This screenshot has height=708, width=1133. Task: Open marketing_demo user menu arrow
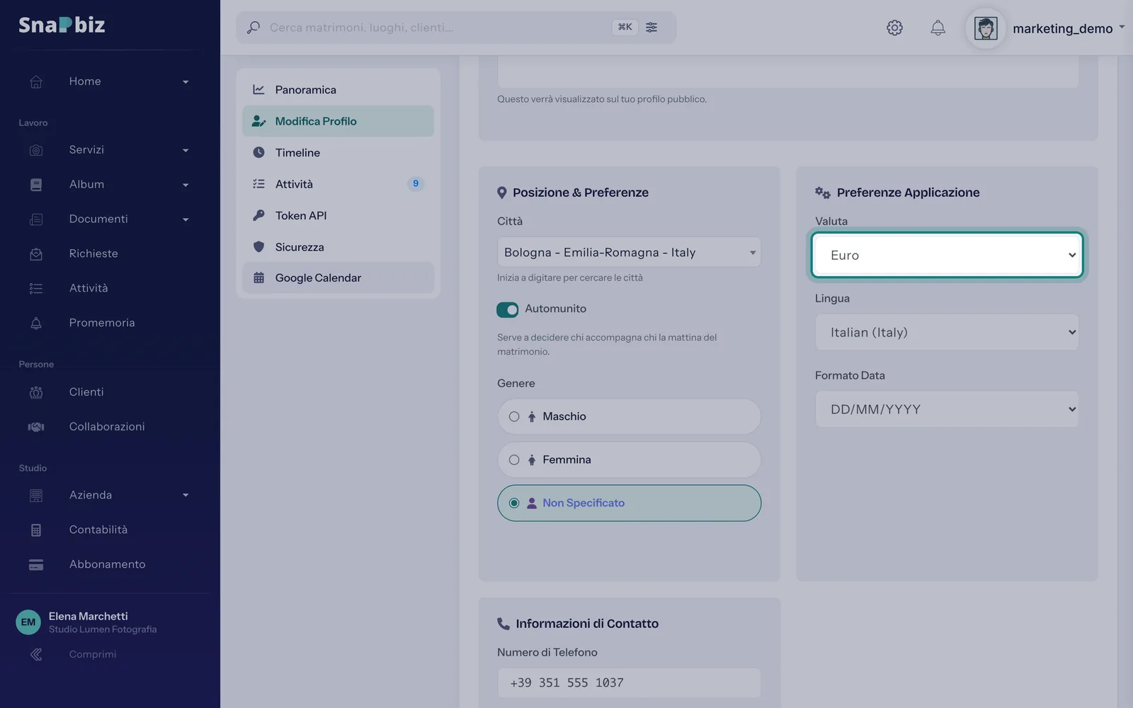click(x=1122, y=28)
